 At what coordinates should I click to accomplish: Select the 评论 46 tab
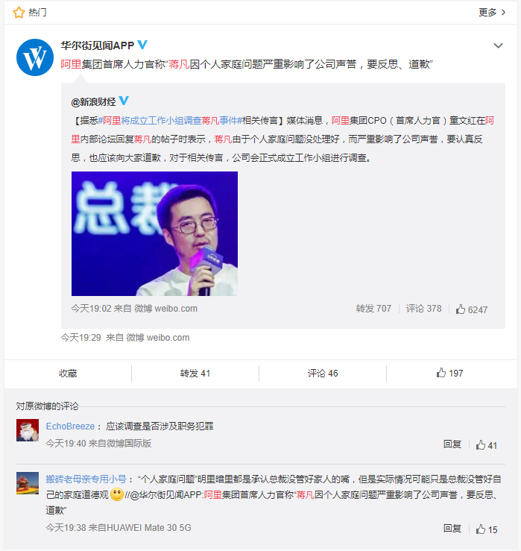coord(323,374)
